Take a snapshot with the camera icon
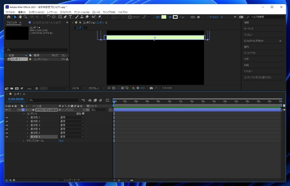 coord(151,88)
